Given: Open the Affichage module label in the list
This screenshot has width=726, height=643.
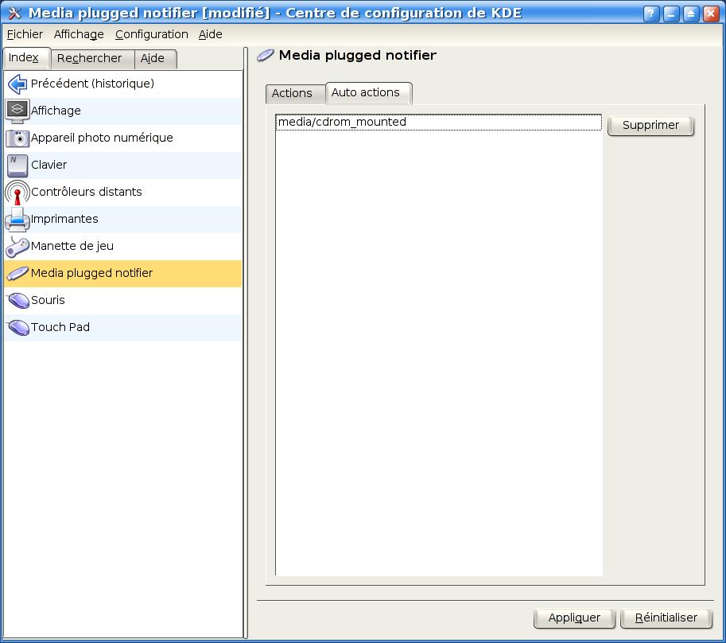Looking at the screenshot, I should tap(56, 111).
